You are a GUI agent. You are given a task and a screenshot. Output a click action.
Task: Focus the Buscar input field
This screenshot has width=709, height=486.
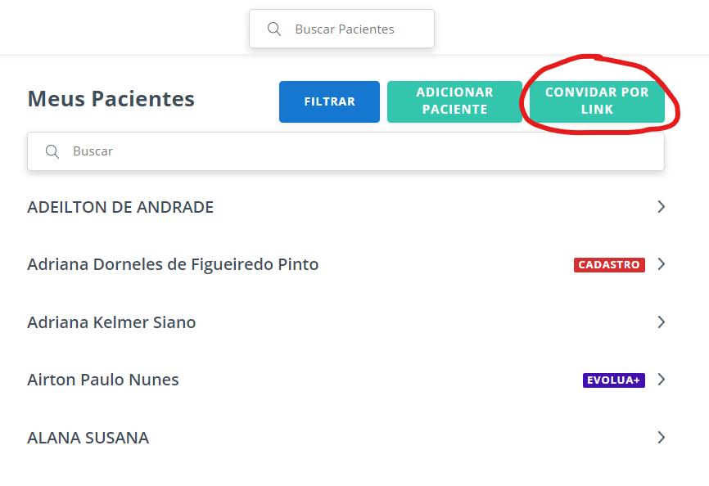(345, 151)
